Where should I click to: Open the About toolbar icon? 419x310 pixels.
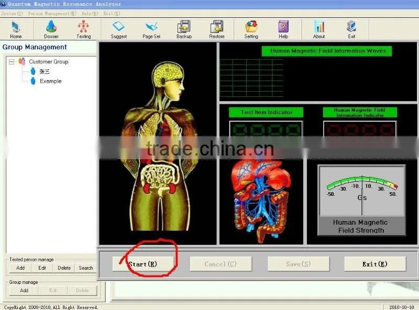click(319, 30)
